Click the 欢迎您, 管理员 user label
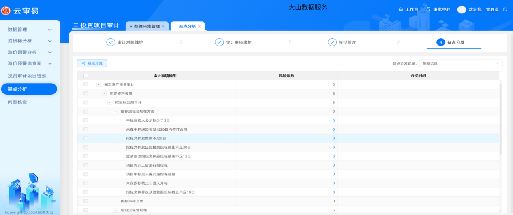This screenshot has height=215, width=513. (x=484, y=9)
